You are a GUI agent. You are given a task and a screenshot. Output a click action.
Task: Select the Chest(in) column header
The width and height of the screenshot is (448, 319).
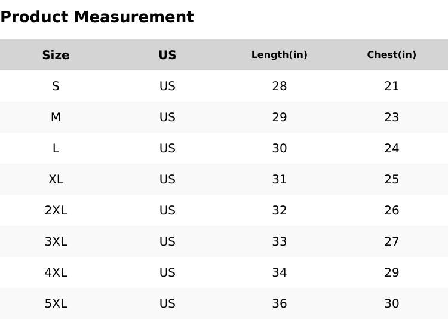pyautogui.click(x=391, y=55)
